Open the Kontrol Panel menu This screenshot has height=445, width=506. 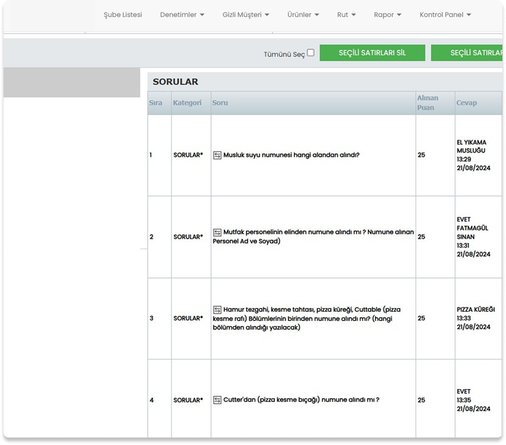coord(445,15)
